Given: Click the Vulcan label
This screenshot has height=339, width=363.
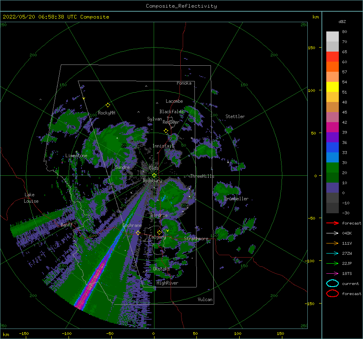Looking at the screenshot, I should pos(205,299).
